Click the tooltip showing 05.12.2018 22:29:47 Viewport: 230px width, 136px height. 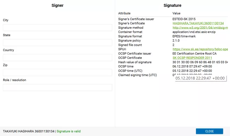201,78
